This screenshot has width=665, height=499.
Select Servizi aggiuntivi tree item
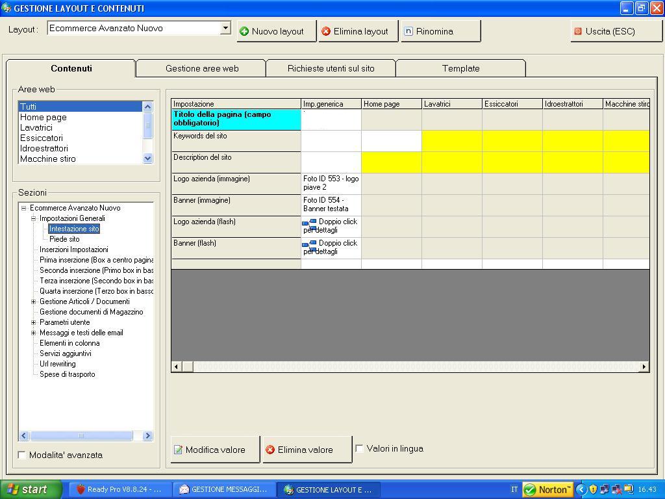[66, 353]
